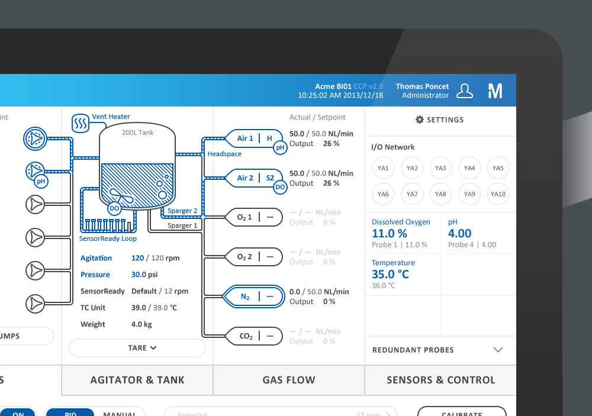Open the user profile icon in header
This screenshot has width=592, height=416.
point(465,91)
